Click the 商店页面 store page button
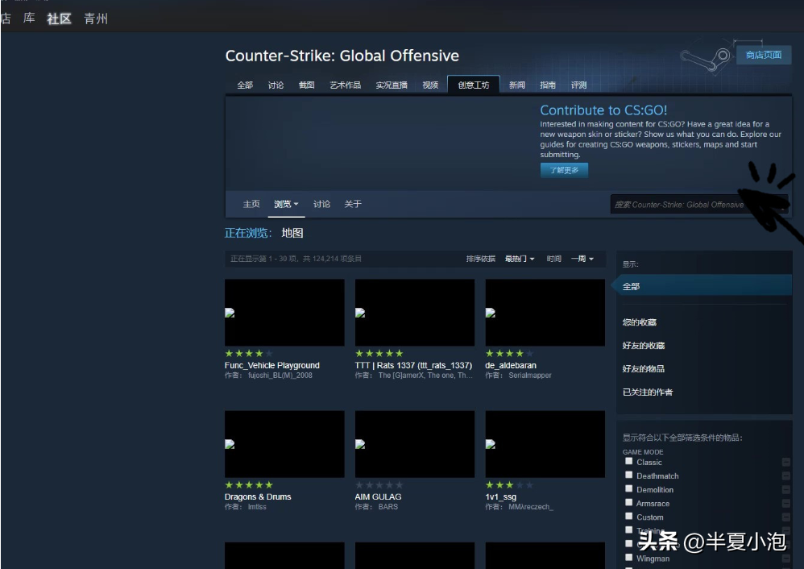 [x=764, y=55]
